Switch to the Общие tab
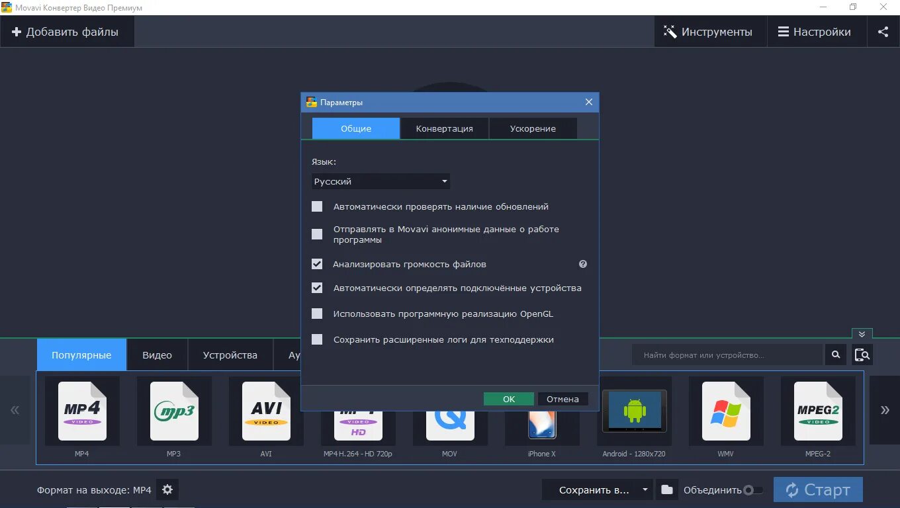The height and width of the screenshot is (508, 900). 356,128
